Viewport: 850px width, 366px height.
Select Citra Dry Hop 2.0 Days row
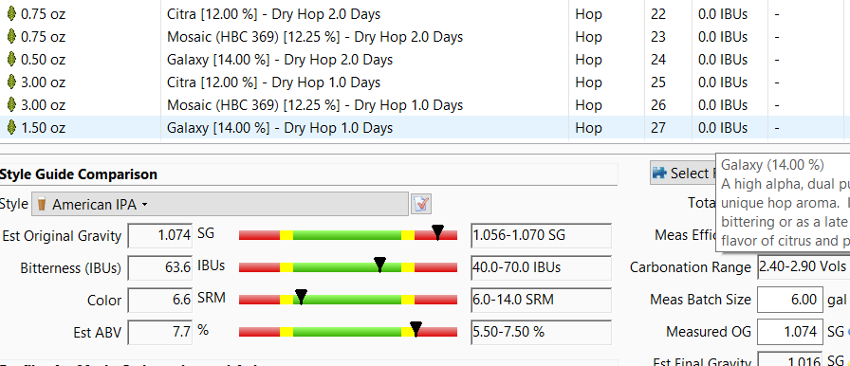425,14
